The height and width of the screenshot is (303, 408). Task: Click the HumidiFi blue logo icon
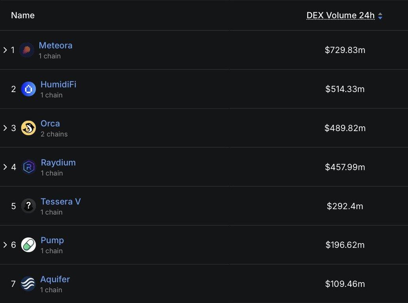point(28,89)
